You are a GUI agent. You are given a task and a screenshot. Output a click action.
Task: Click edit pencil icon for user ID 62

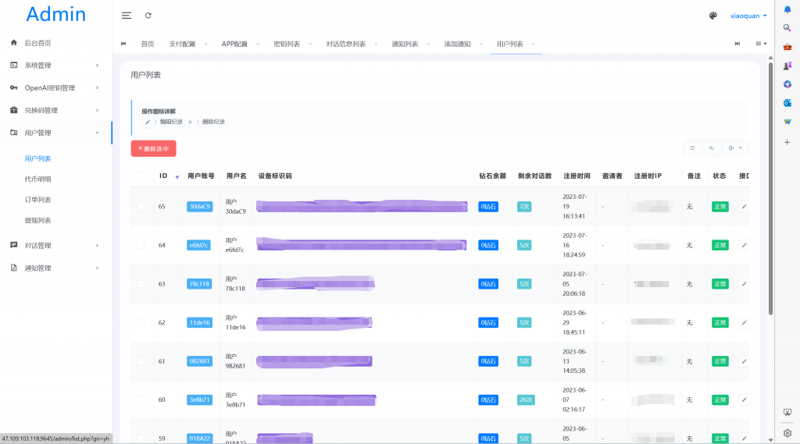click(744, 322)
